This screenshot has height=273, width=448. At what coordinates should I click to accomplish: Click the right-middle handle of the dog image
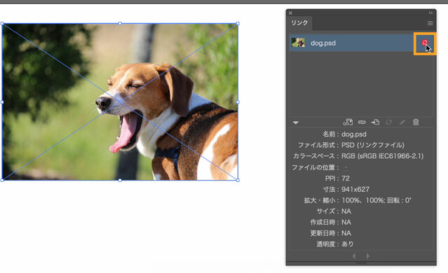(238, 102)
